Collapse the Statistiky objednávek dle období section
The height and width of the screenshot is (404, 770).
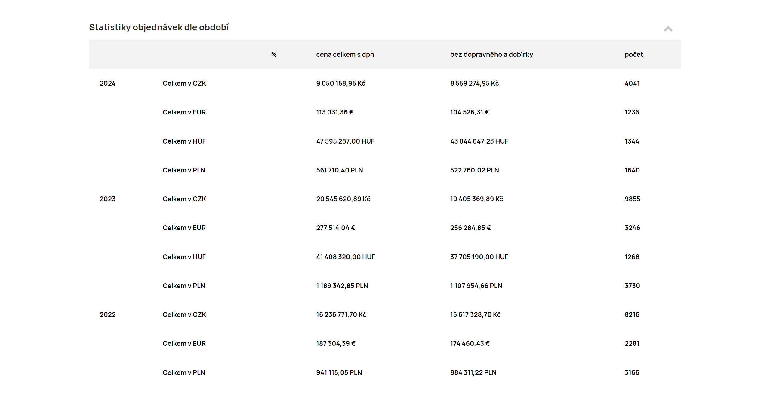pos(668,29)
